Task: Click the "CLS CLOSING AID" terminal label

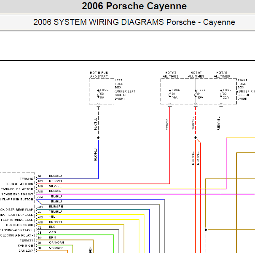Action: point(19,225)
